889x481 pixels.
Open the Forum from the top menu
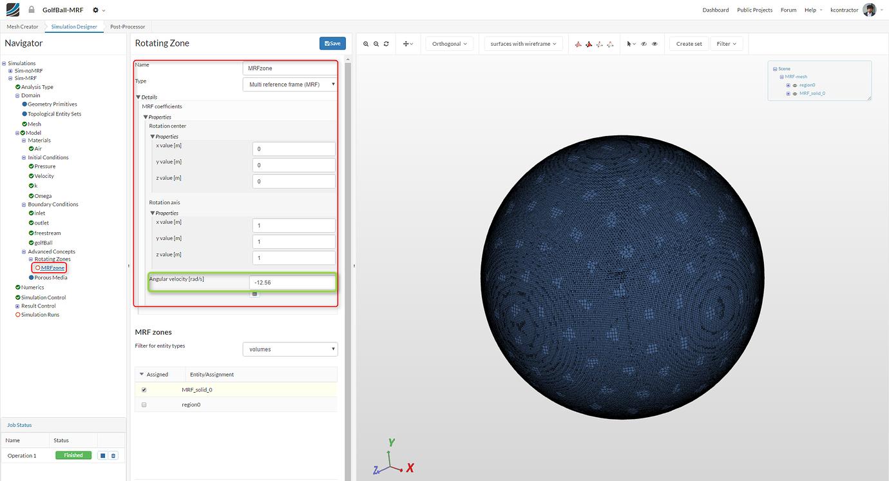pos(789,10)
